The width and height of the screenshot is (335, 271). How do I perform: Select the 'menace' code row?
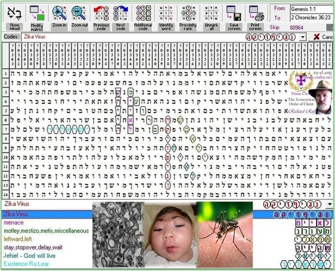(14, 223)
